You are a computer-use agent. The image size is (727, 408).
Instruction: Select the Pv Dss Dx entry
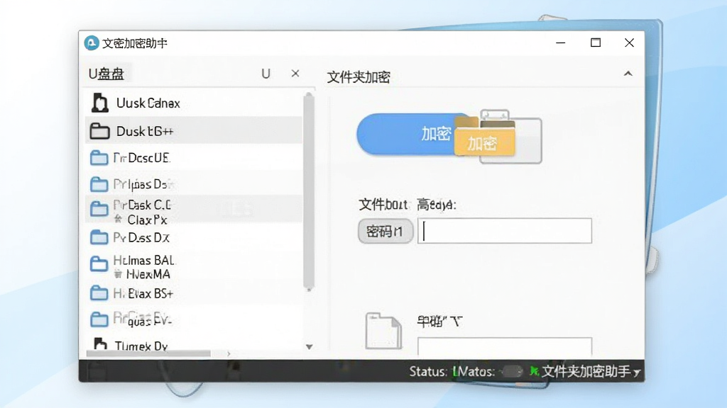pos(141,238)
